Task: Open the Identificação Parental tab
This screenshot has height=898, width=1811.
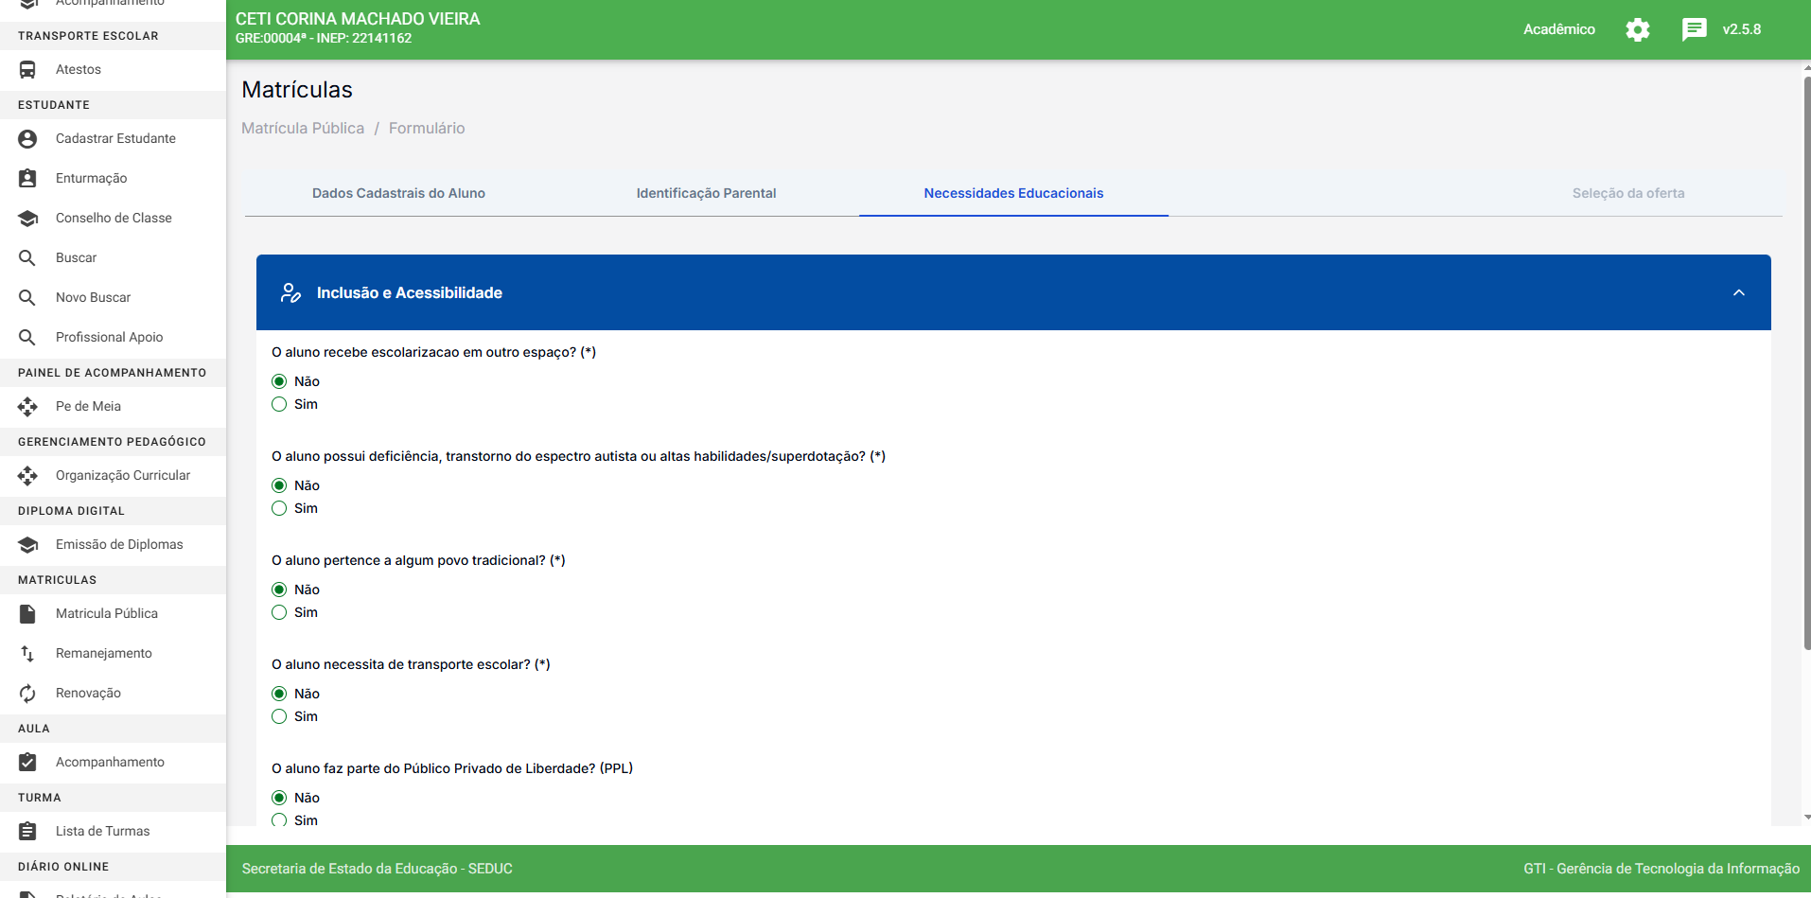Action: 706,193
